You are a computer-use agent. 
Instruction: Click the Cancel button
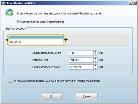(87, 96)
